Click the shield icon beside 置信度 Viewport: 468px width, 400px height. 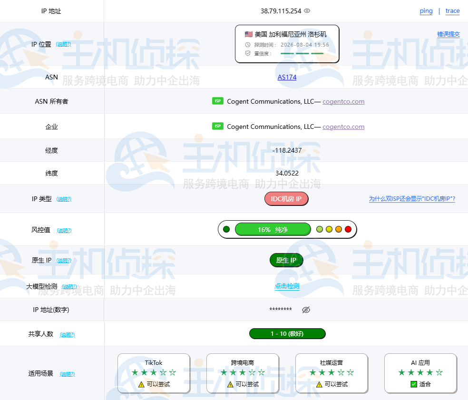[x=248, y=53]
